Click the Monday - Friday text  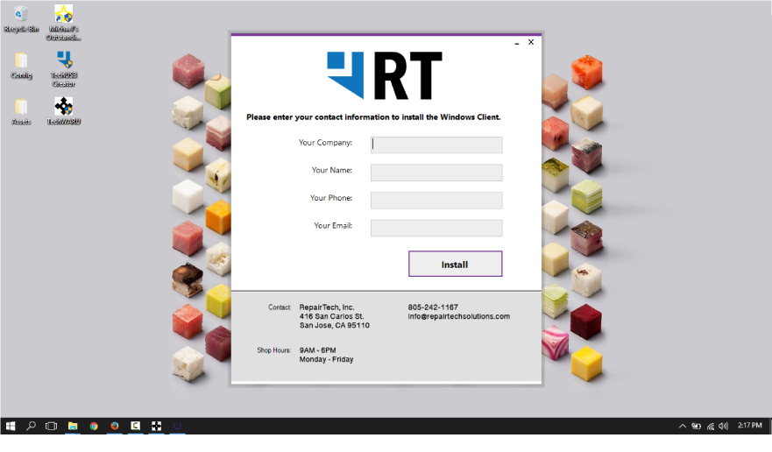tap(327, 359)
